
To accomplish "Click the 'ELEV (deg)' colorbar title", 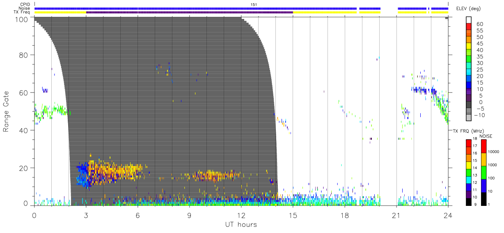I will pyautogui.click(x=468, y=9).
